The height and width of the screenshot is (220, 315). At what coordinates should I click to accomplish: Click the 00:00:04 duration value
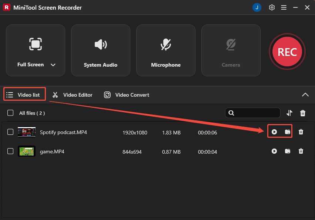pyautogui.click(x=207, y=152)
